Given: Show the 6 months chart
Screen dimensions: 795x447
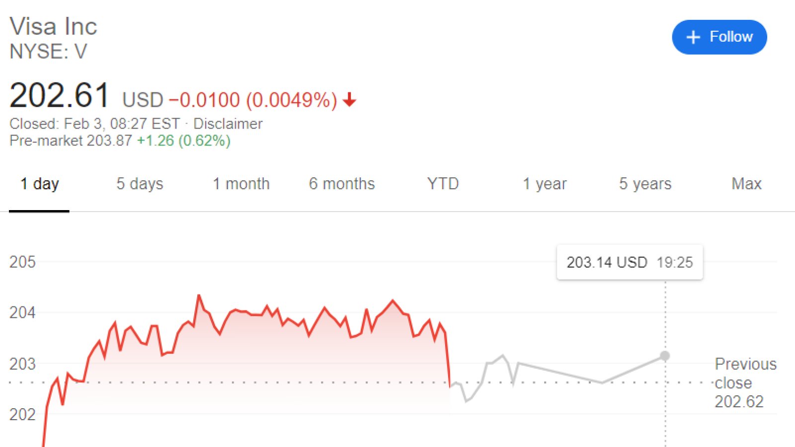Looking at the screenshot, I should (342, 184).
